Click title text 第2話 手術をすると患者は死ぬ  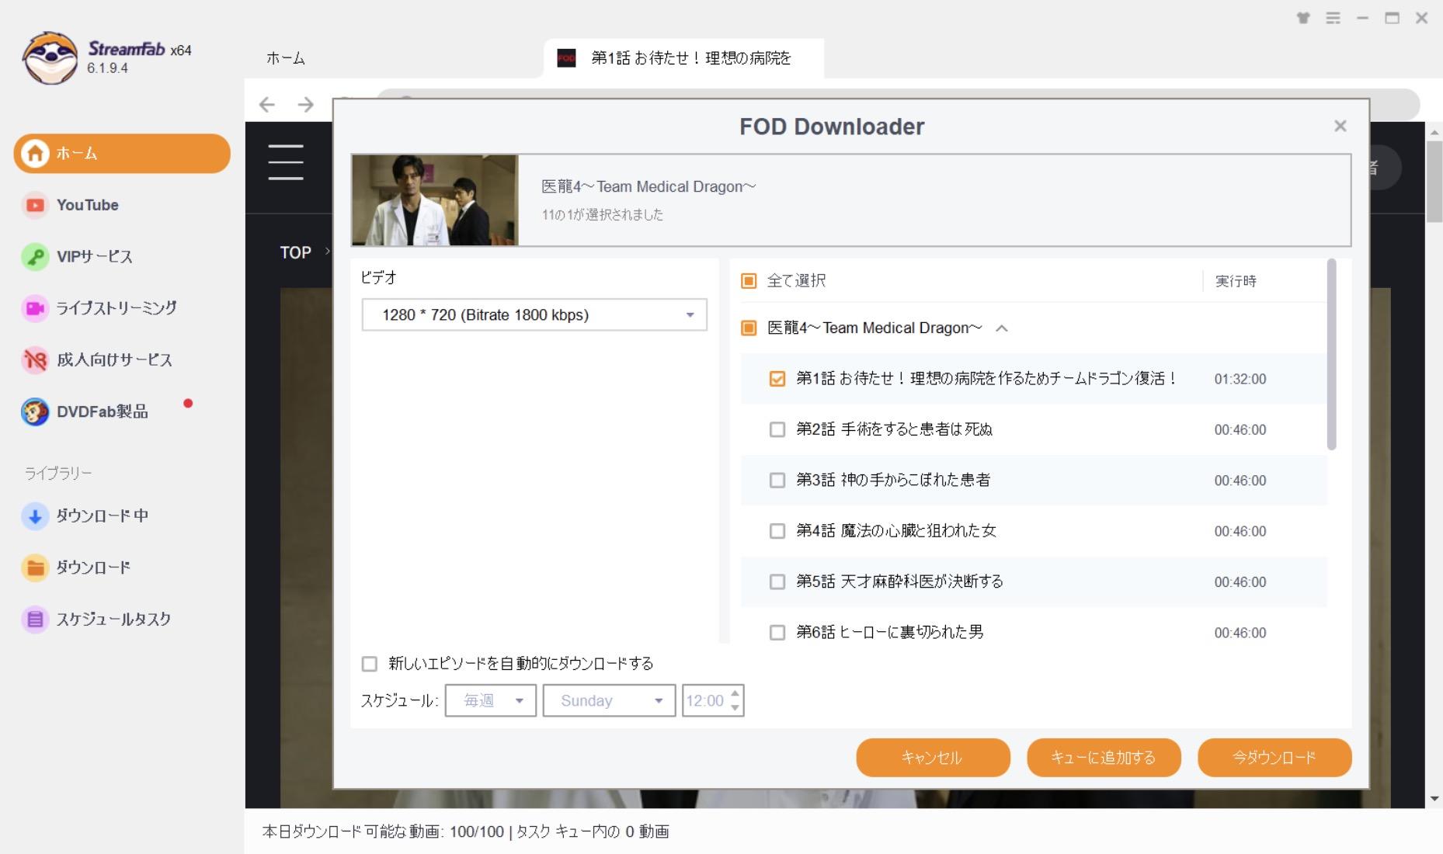894,429
